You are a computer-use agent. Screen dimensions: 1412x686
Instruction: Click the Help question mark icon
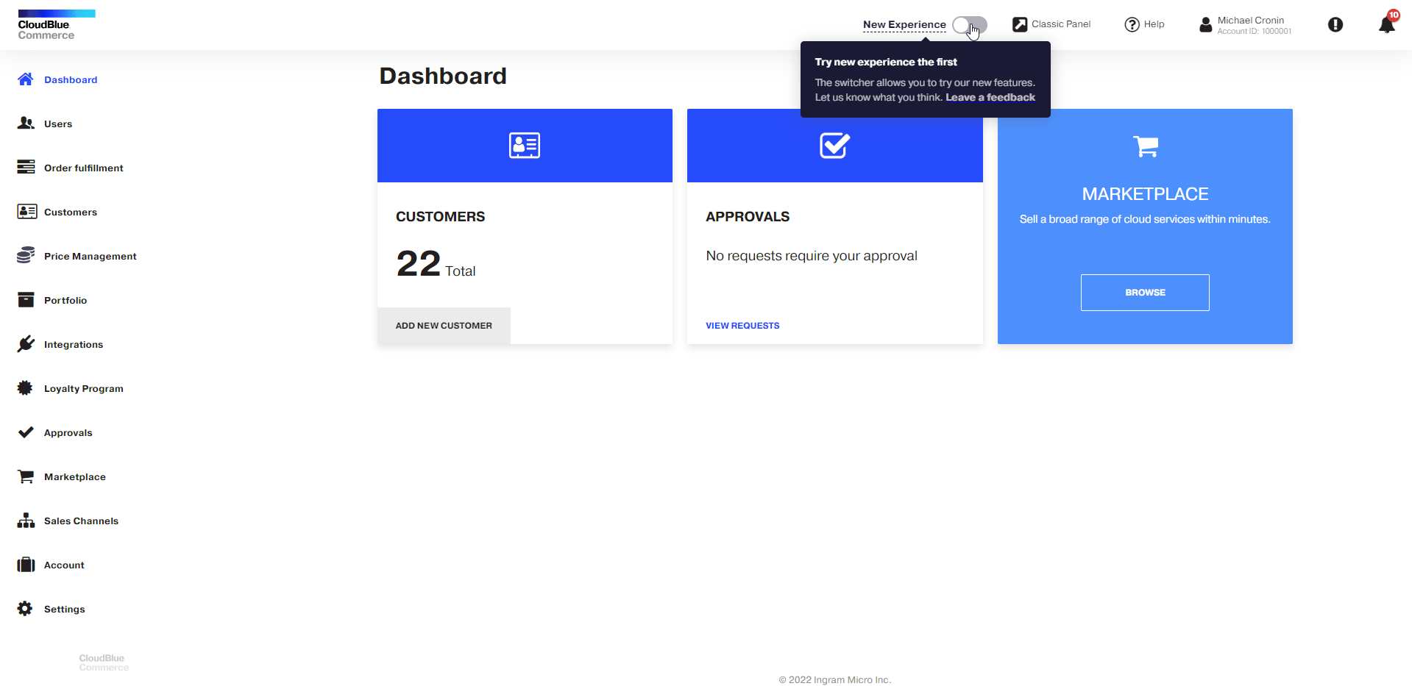click(x=1132, y=24)
